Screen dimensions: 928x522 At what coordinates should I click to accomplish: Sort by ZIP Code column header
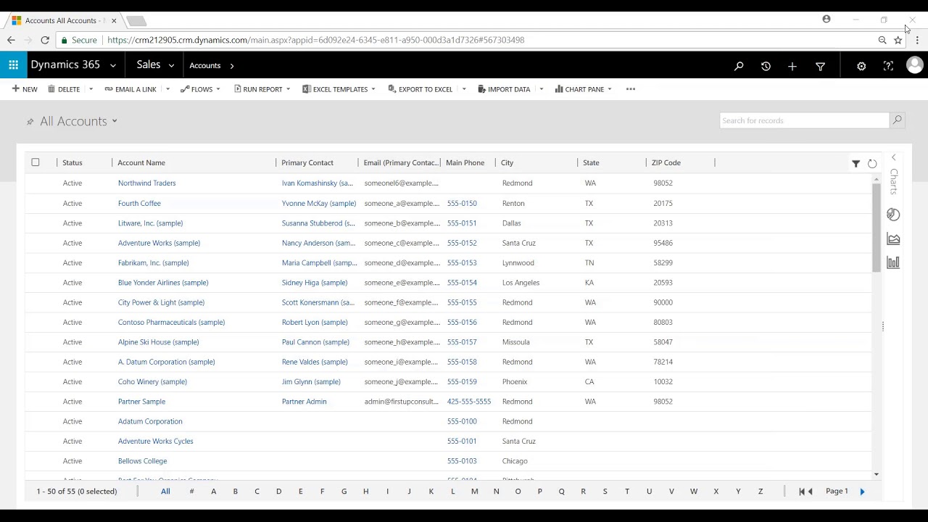666,163
